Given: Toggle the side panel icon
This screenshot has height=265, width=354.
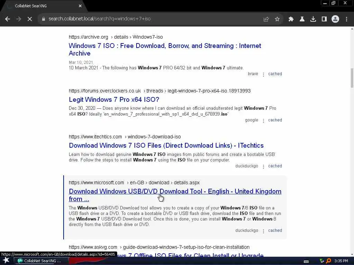Looking at the screenshot, I should pyautogui.click(x=324, y=19).
